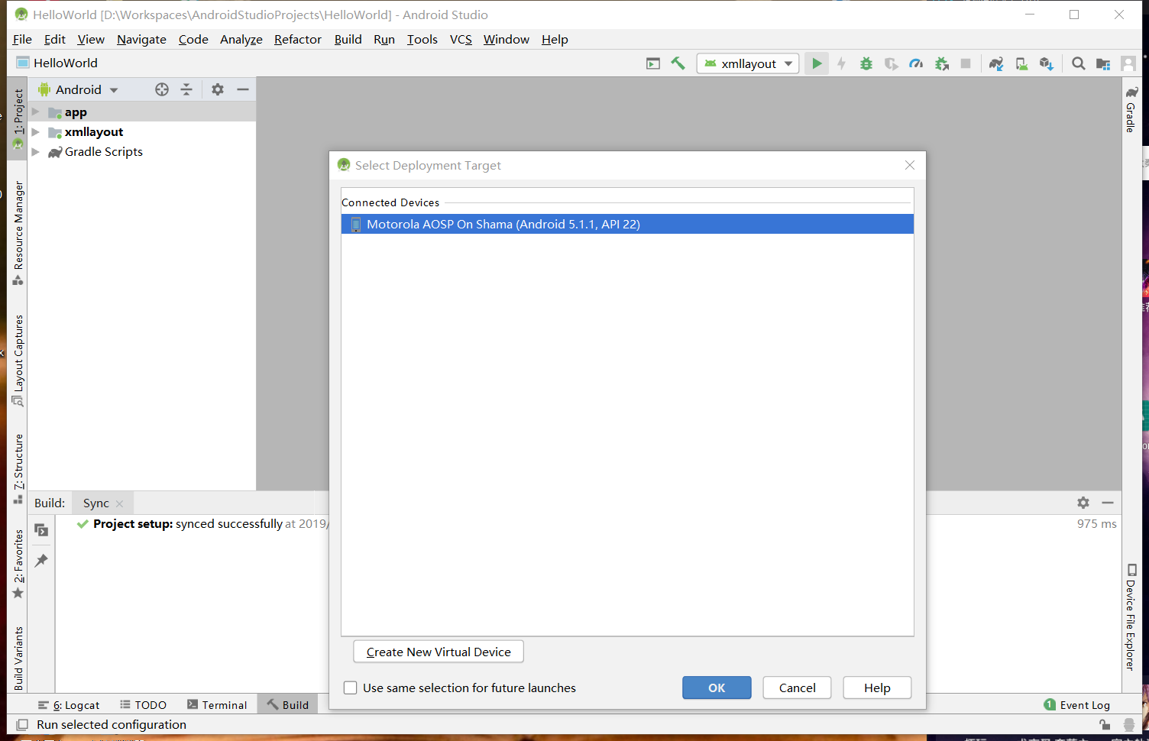This screenshot has width=1149, height=741.
Task: Open the VCS menu
Action: 461,39
